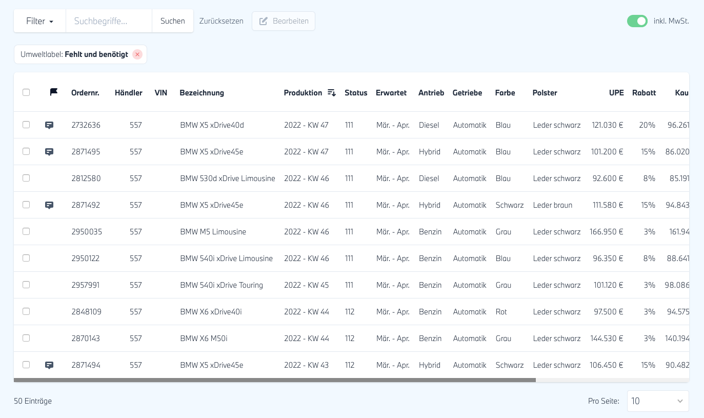Sort by the Ordernr. column header

coord(85,93)
